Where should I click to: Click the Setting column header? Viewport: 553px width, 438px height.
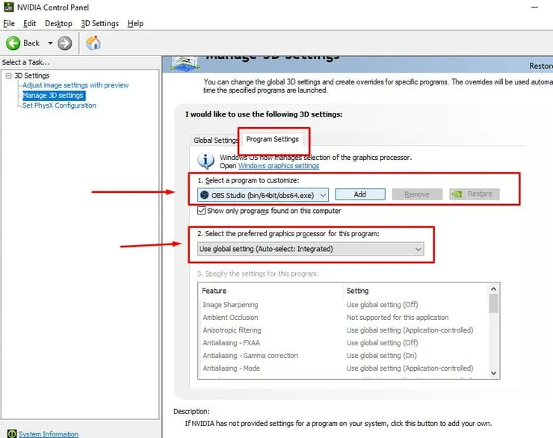click(415, 291)
